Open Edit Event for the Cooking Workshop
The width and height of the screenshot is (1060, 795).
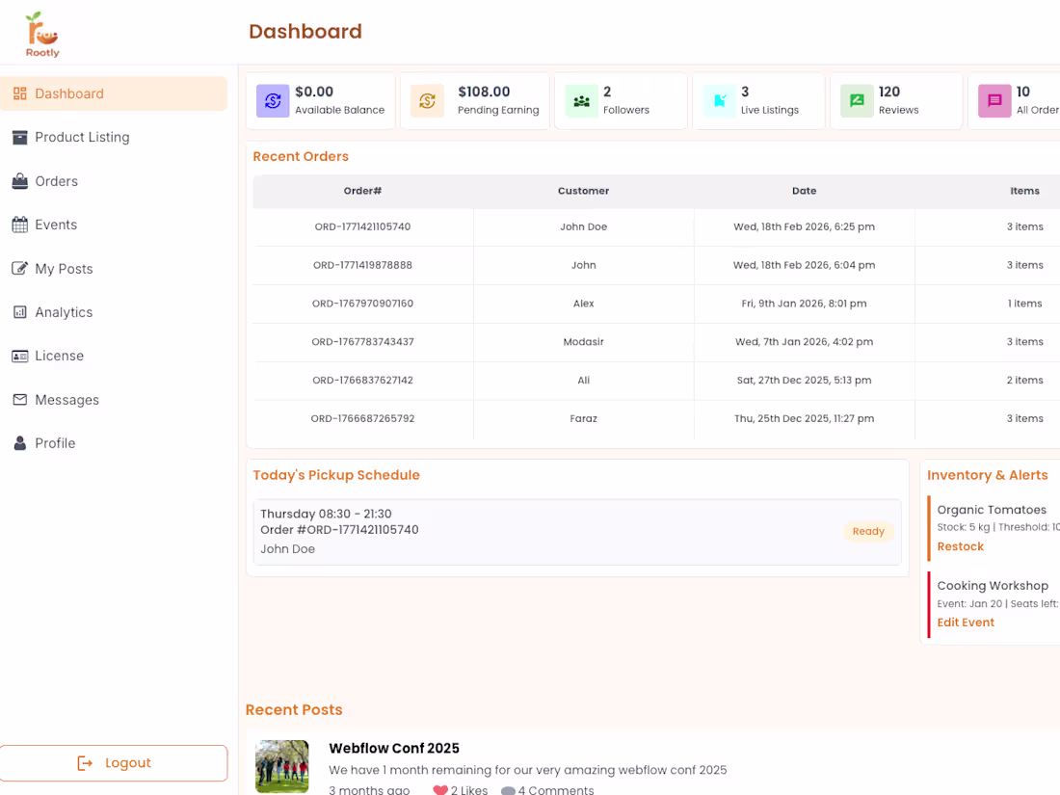coord(966,622)
